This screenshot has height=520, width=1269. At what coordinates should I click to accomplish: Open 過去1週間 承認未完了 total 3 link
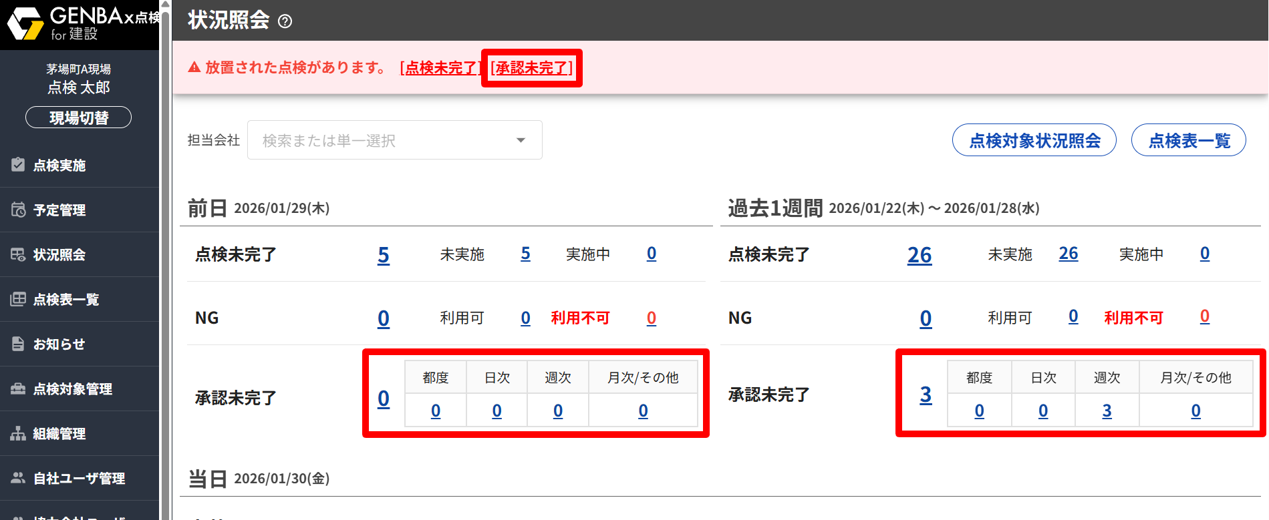[926, 395]
